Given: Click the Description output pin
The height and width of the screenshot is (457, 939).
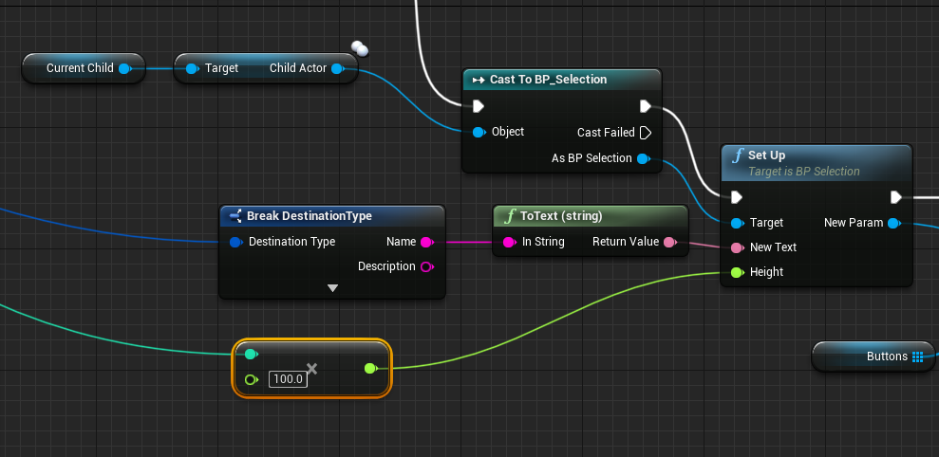Looking at the screenshot, I should click(426, 266).
